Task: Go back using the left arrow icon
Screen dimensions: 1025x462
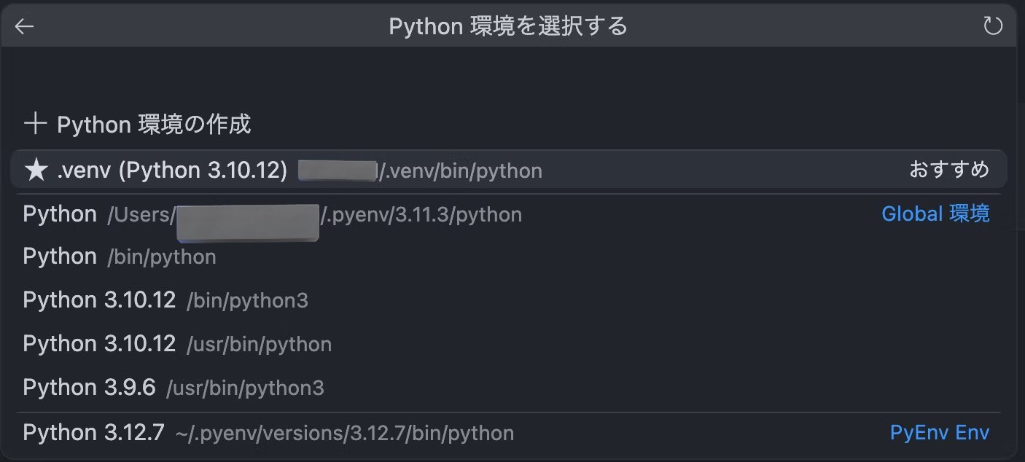Action: (x=24, y=27)
